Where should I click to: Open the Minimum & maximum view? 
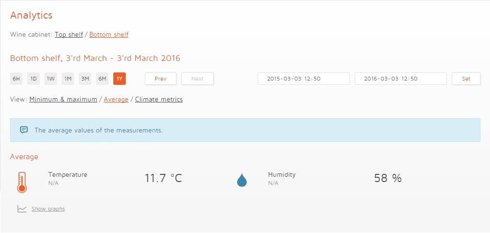pos(63,100)
